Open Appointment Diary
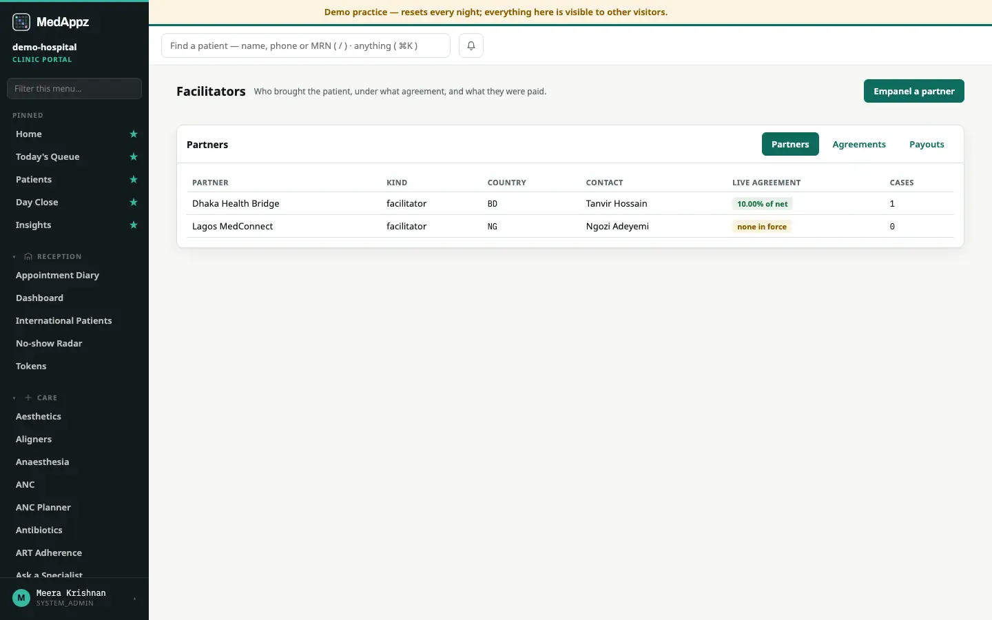Viewport: 992px width, 620px height. (58, 276)
